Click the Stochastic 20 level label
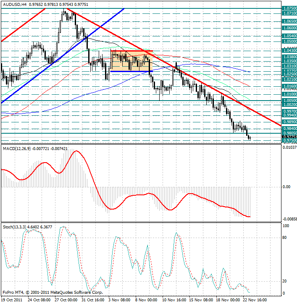The height and width of the screenshot is (303, 297). coord(284,281)
